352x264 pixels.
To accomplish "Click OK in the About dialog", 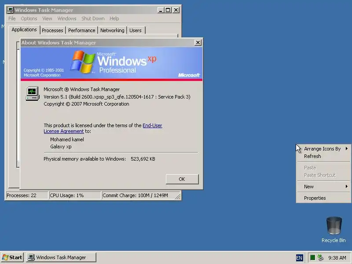I will (x=182, y=179).
